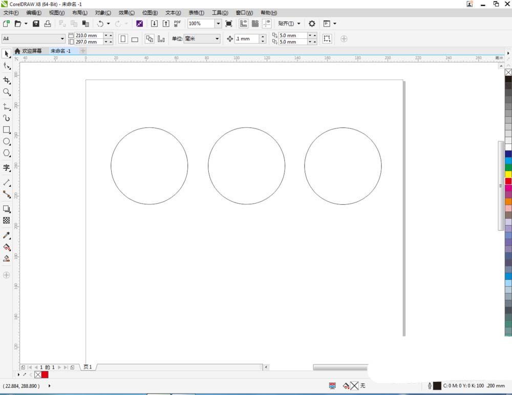512x395 pixels.
Task: Select the Zoom magnifier tool
Action: (x=7, y=92)
